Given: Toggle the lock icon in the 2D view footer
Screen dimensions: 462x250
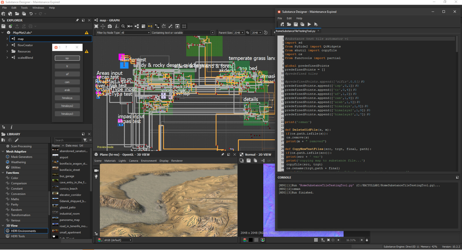Looking at the screenshot, I should pos(367,240).
